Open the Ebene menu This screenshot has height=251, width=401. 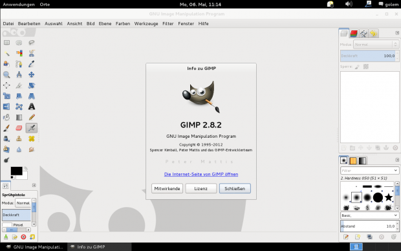[105, 23]
